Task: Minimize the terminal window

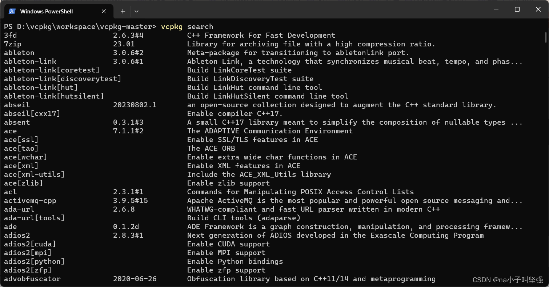Action: tap(496, 9)
